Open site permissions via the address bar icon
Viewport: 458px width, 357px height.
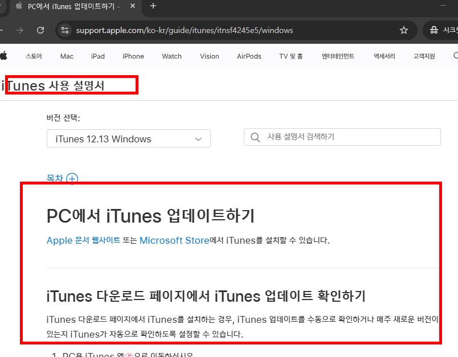click(x=65, y=30)
